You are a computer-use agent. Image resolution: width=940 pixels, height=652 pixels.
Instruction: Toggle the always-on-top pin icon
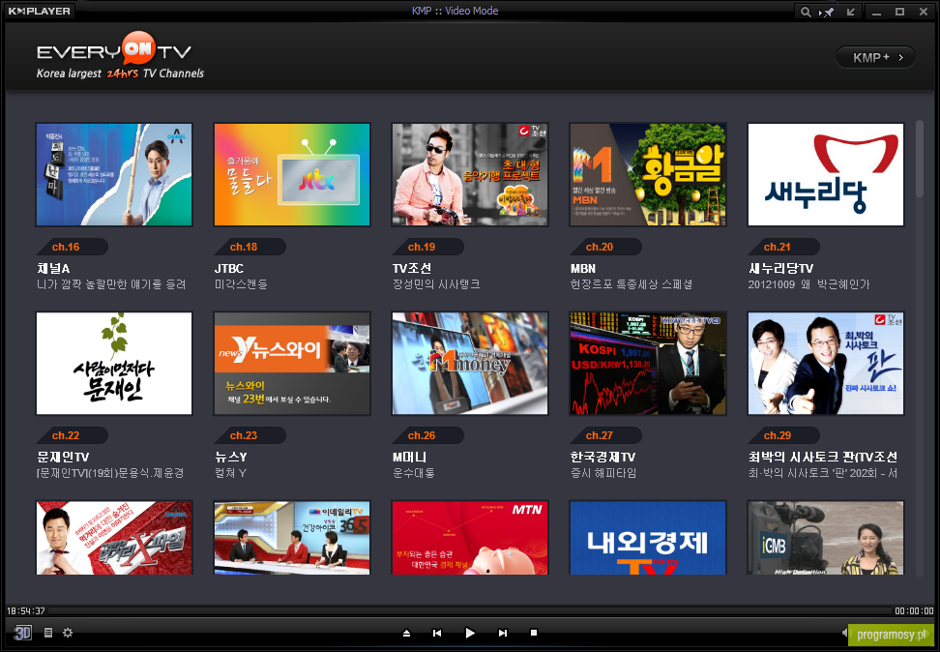[827, 12]
